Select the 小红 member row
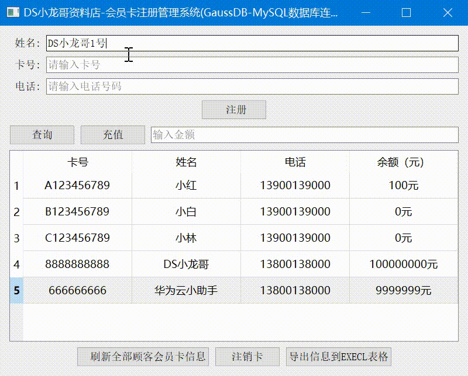 [x=185, y=184]
